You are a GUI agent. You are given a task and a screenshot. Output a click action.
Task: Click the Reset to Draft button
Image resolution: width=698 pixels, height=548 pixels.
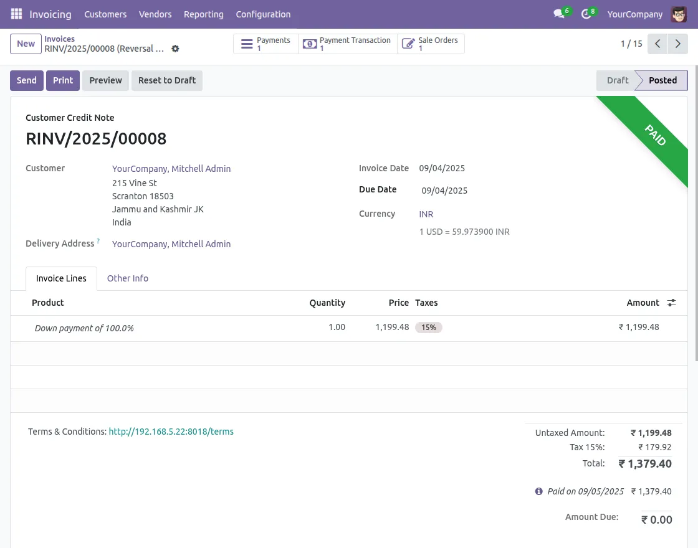click(x=167, y=80)
